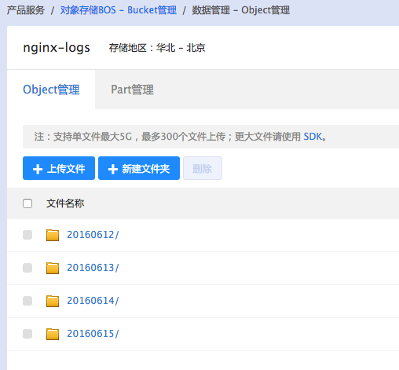Check the box for folder 20160612
Screen dimensions: 399x370
pos(27,235)
